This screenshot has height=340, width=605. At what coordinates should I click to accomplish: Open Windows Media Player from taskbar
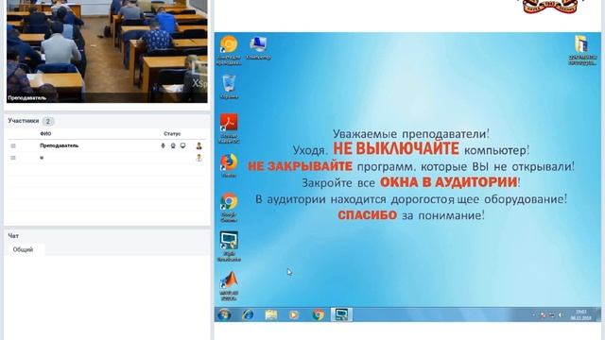click(x=294, y=314)
